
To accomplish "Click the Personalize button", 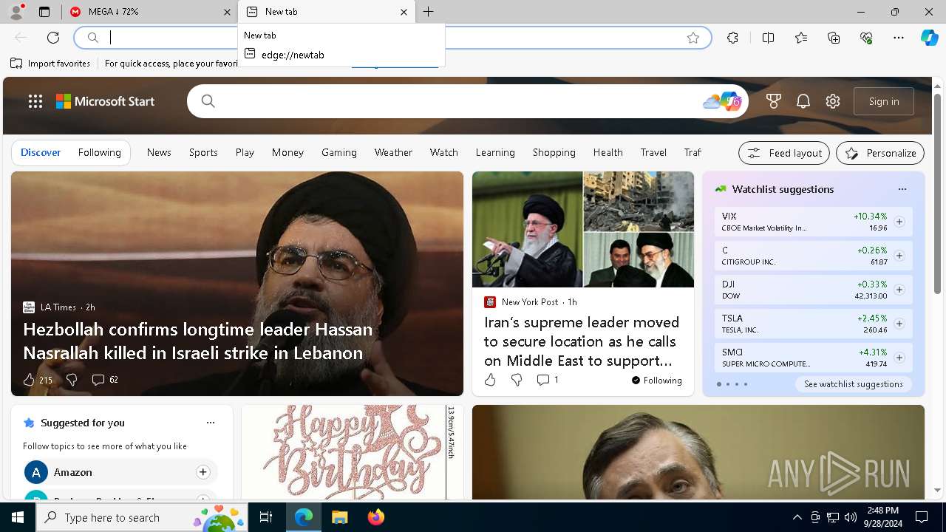I will pyautogui.click(x=880, y=153).
